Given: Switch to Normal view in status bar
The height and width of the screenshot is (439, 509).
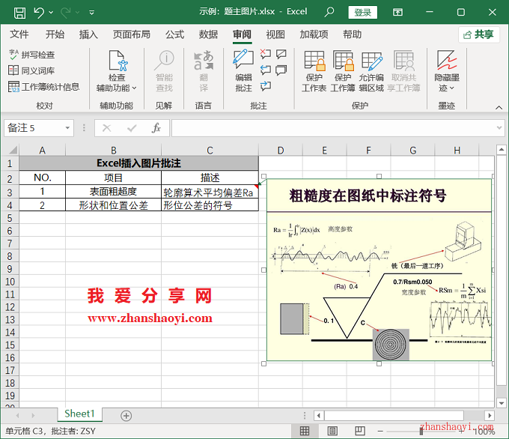Looking at the screenshot, I should (305, 431).
